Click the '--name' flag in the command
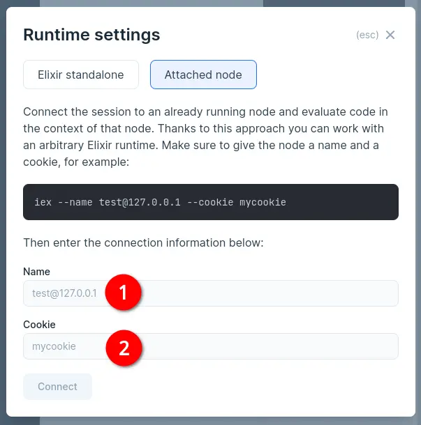Image resolution: width=421 pixels, height=425 pixels. click(71, 202)
